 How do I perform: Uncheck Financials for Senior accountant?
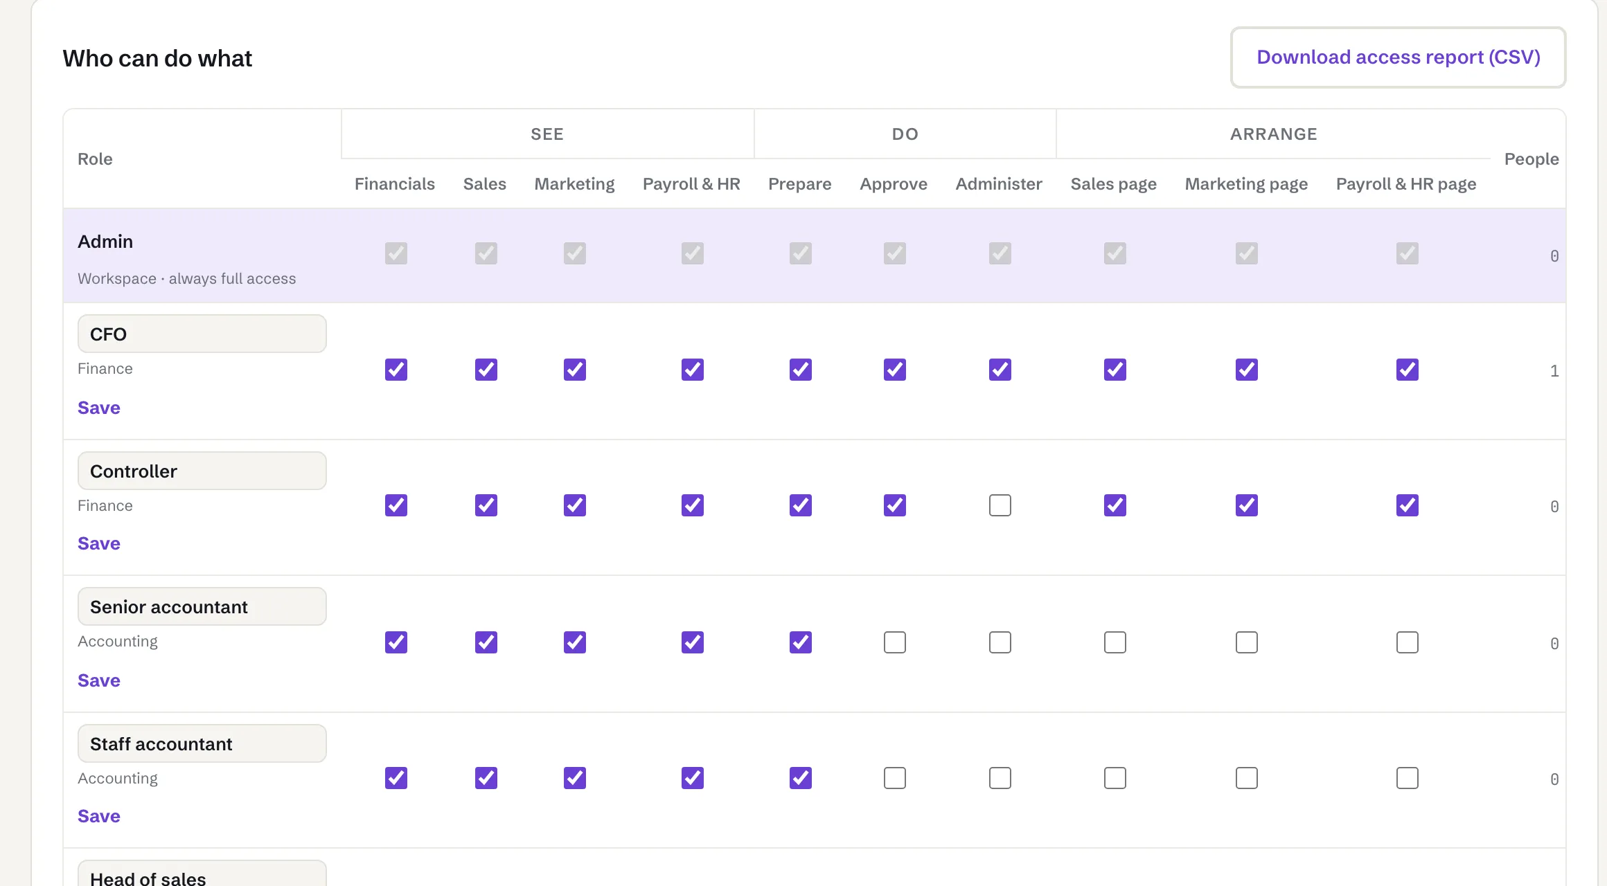(396, 642)
